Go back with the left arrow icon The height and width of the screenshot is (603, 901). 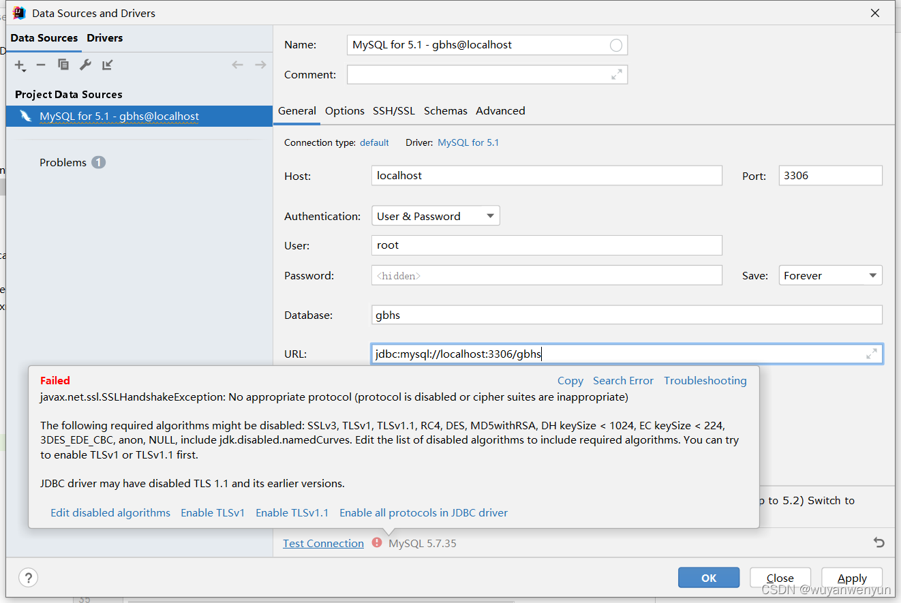click(237, 65)
